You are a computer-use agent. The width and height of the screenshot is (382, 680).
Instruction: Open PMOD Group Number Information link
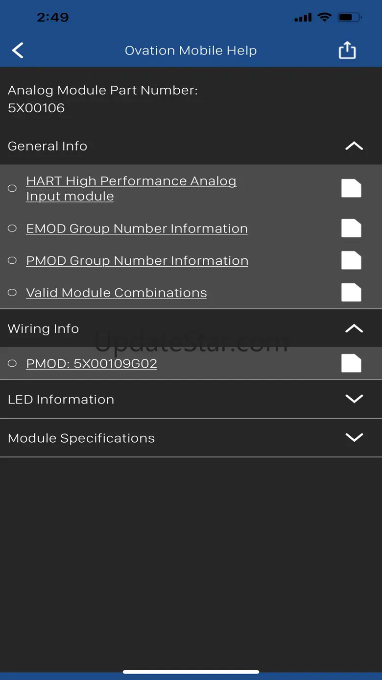click(x=137, y=260)
